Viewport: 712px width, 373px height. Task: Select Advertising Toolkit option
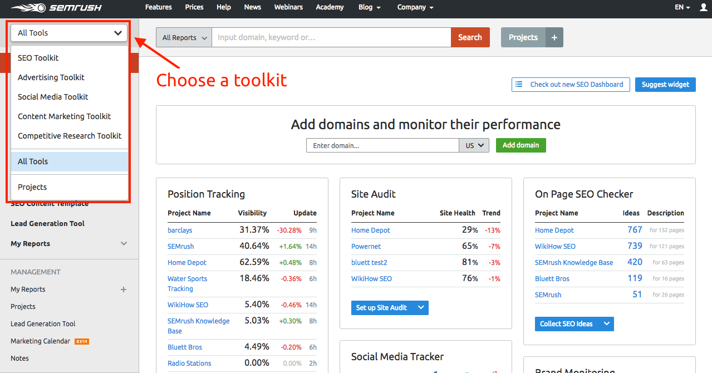[70, 77]
